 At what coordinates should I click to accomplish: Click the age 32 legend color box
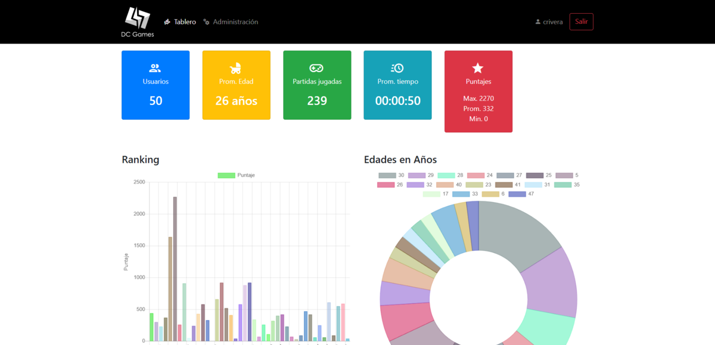(x=415, y=185)
